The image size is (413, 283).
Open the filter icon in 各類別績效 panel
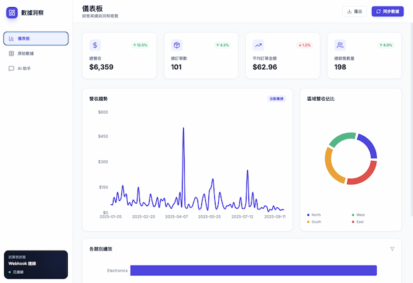pos(392,249)
